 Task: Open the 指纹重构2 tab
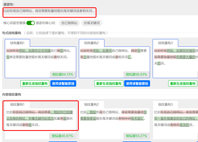point(91,105)
